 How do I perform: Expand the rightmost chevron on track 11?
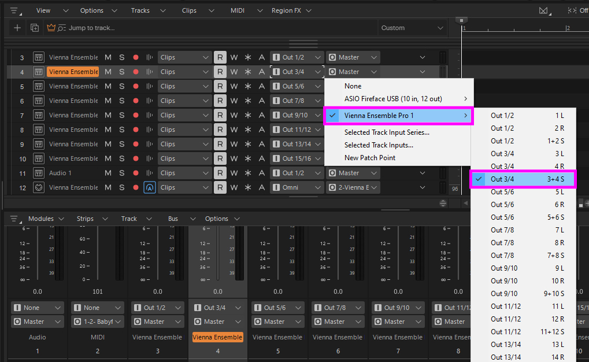(423, 173)
